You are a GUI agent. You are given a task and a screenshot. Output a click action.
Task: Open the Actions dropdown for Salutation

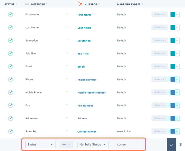159,40
